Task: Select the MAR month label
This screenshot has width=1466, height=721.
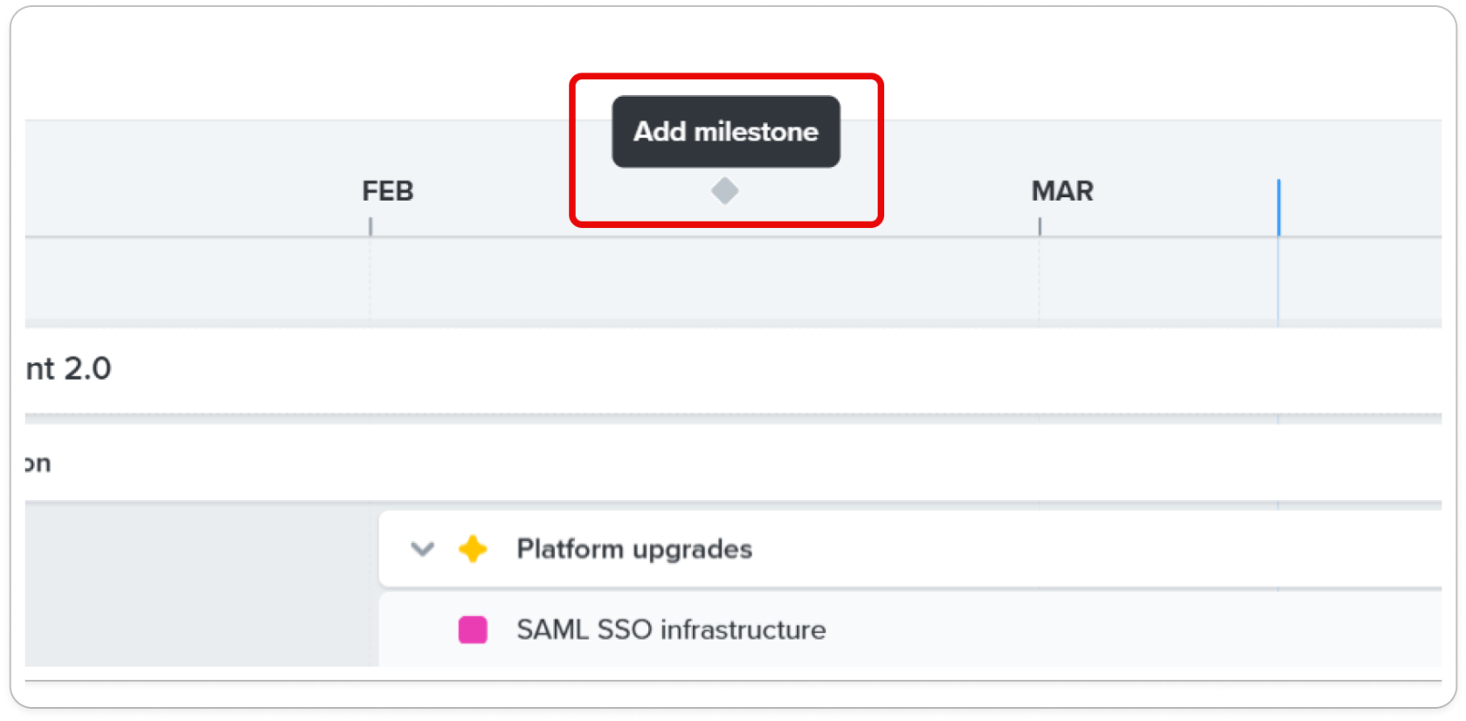Action: [1062, 191]
